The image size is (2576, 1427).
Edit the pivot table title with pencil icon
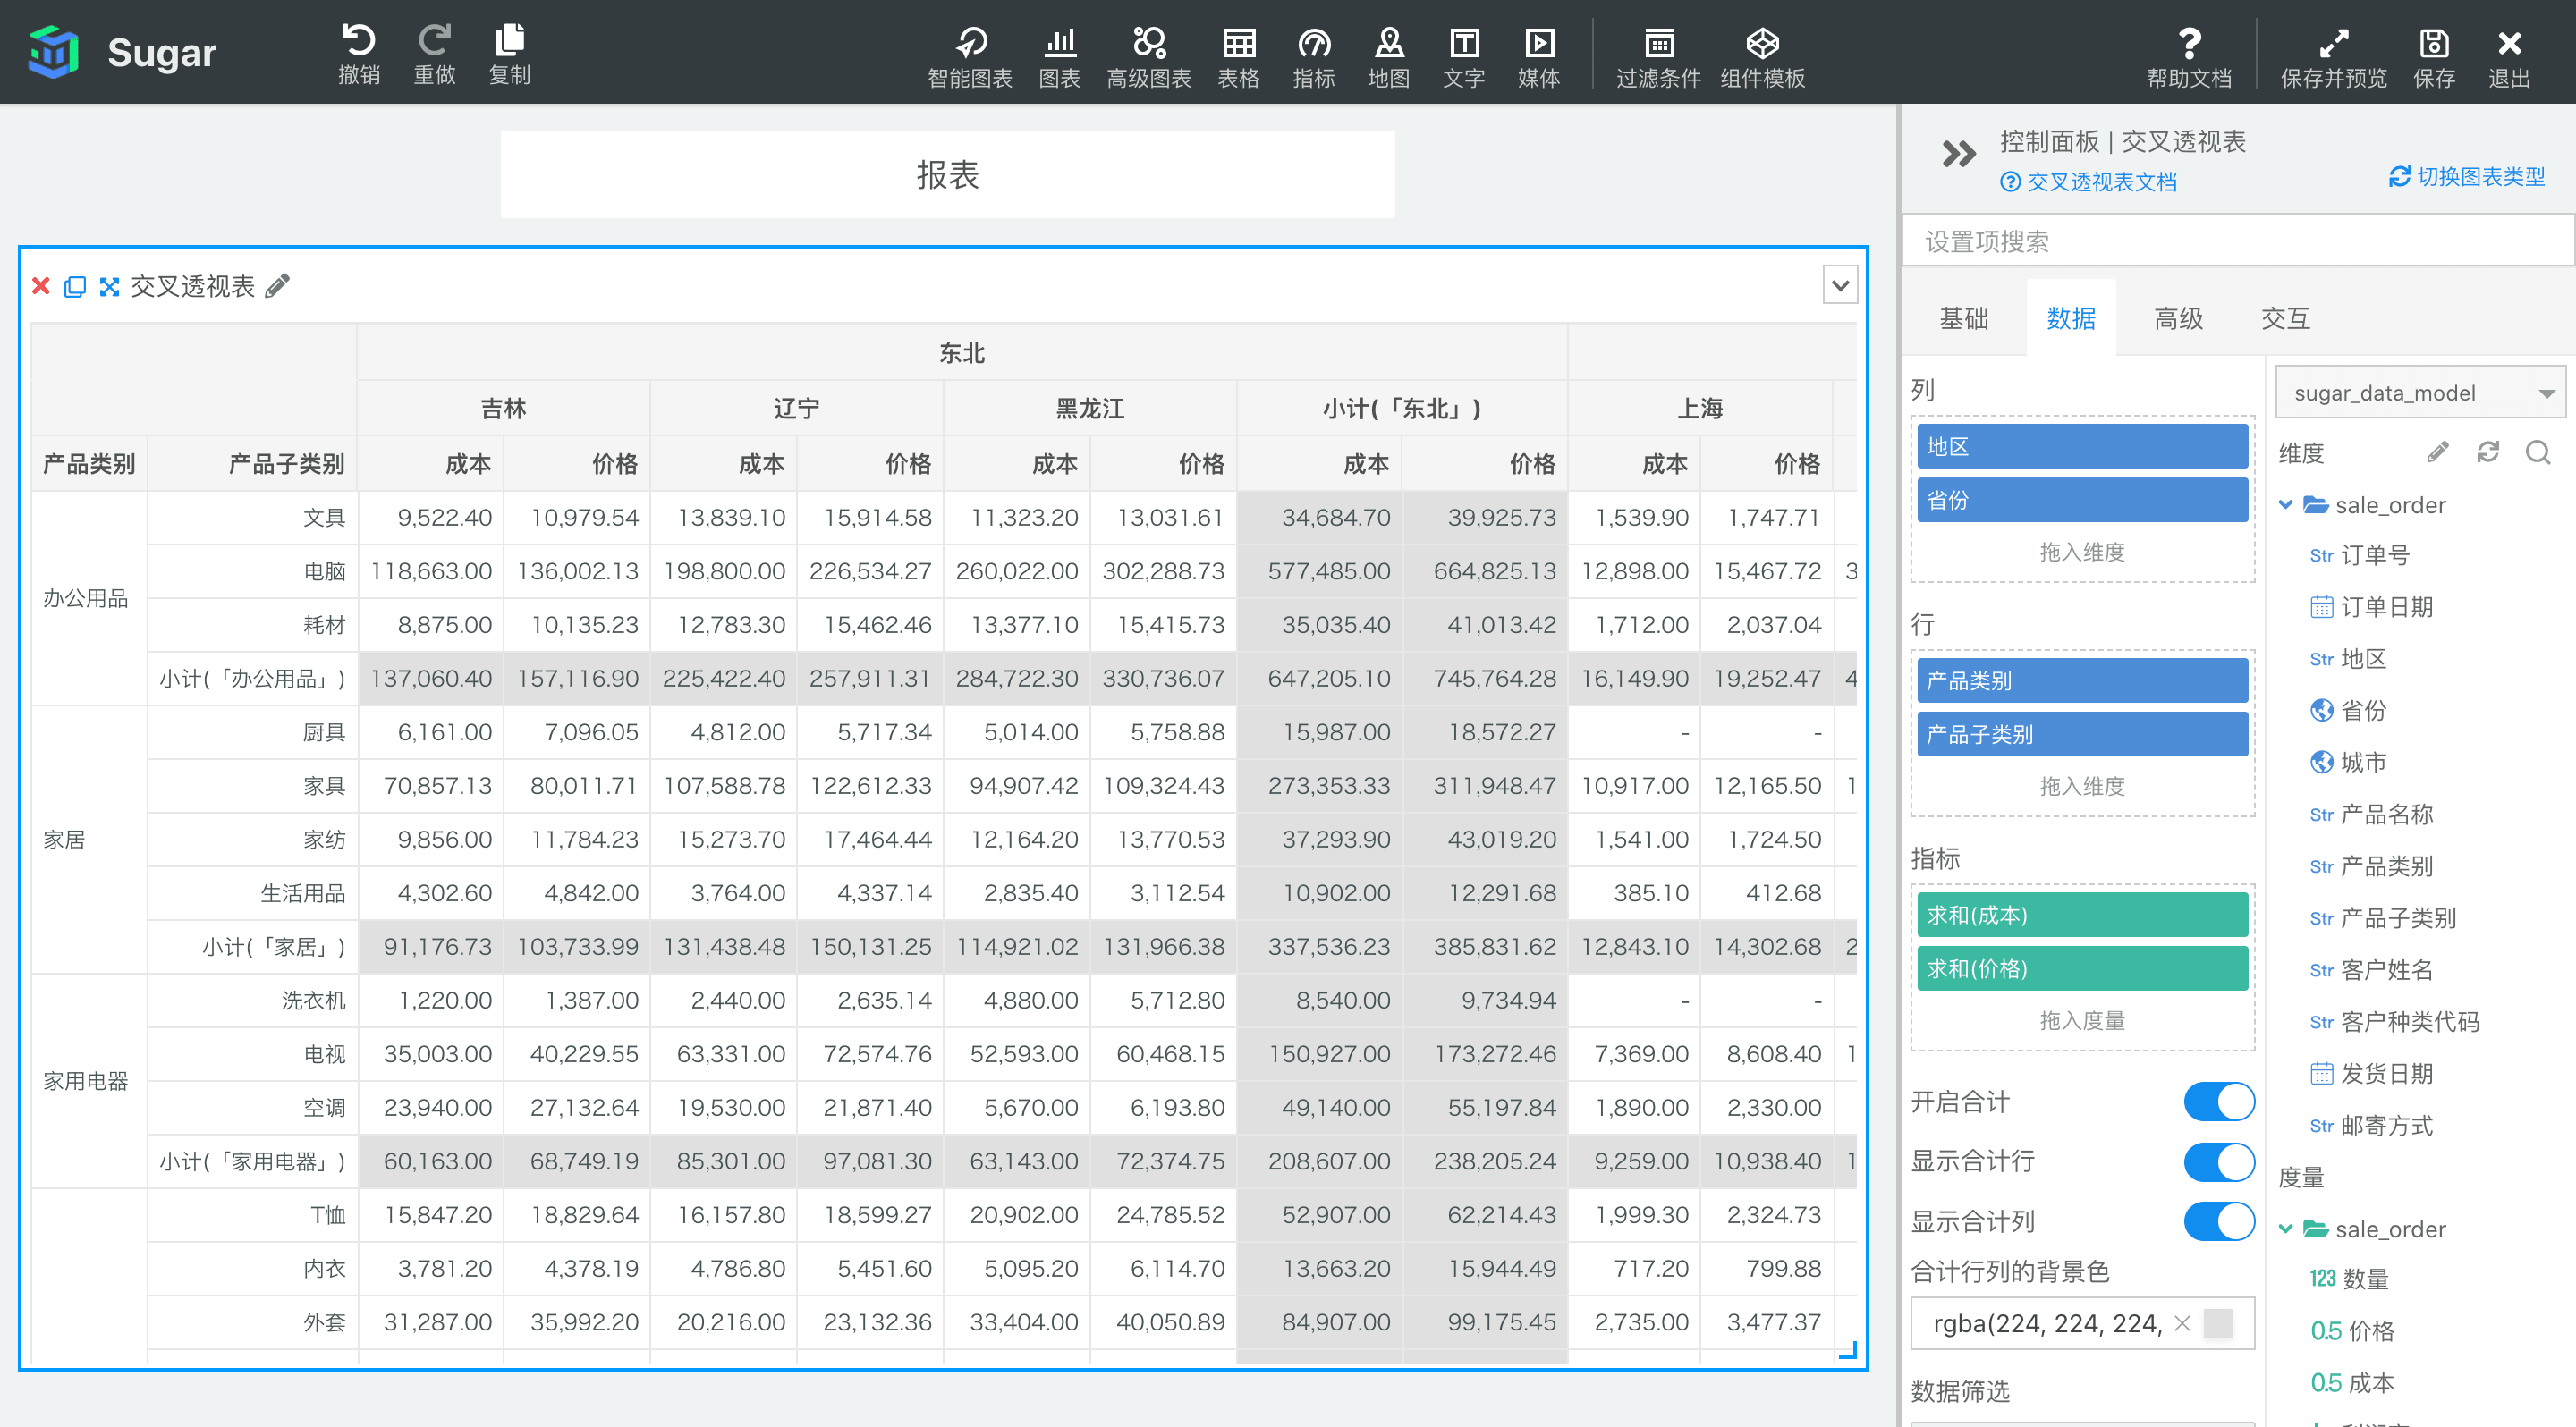click(x=277, y=286)
